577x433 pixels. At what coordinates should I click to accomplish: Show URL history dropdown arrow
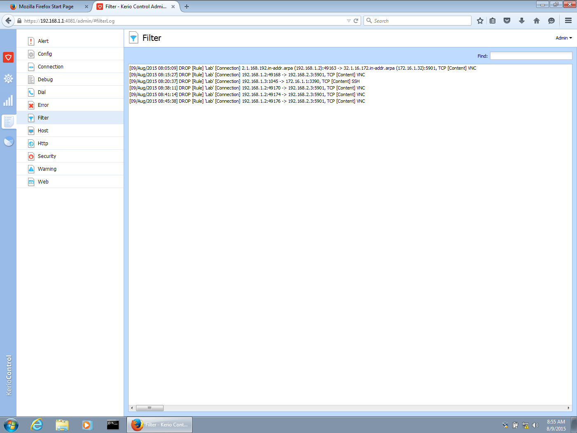[x=349, y=21]
